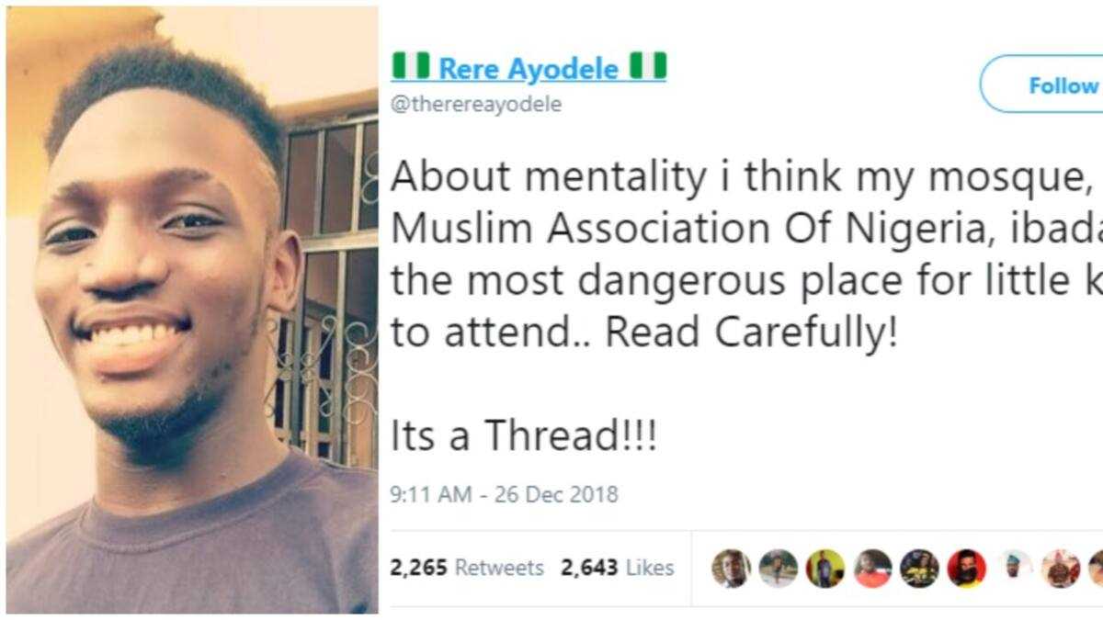Open the 9:11 AM - 26 Dec 2018 timestamp

coord(505,494)
